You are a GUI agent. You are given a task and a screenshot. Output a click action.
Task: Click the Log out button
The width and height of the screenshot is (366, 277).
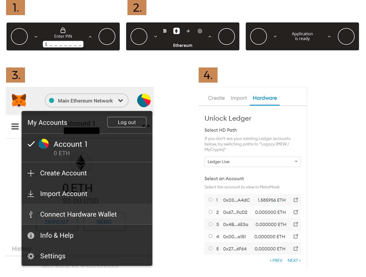(x=127, y=122)
